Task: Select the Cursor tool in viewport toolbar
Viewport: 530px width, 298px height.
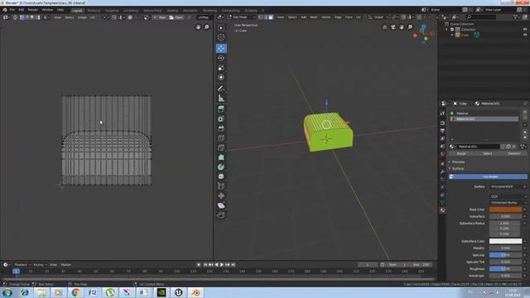Action: point(221,37)
